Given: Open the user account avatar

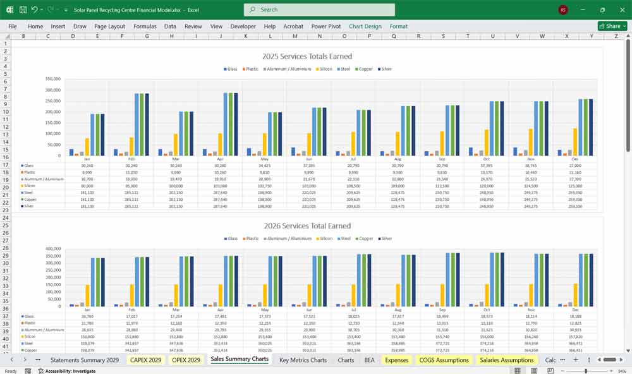Looking at the screenshot, I should point(563,10).
